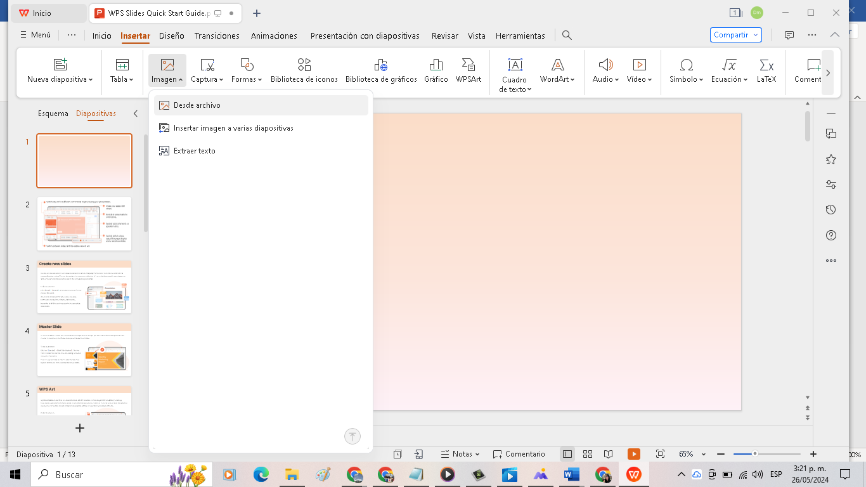Expand the Audio dropdown arrow

tap(617, 80)
